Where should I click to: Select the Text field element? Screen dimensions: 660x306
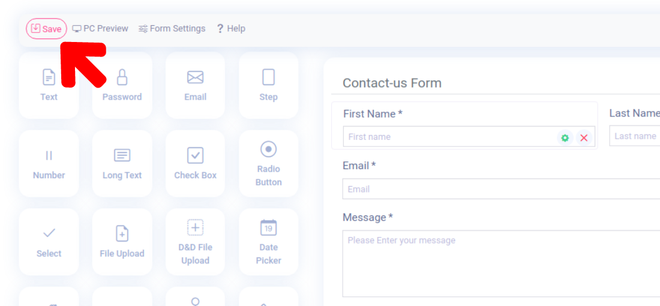pyautogui.click(x=49, y=85)
